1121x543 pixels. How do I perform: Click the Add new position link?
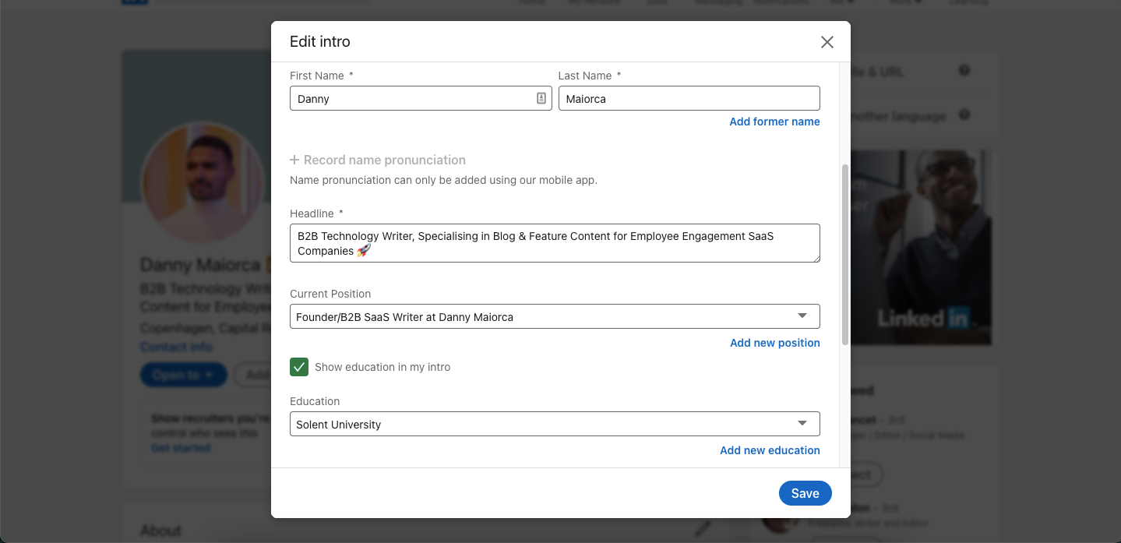click(x=774, y=343)
